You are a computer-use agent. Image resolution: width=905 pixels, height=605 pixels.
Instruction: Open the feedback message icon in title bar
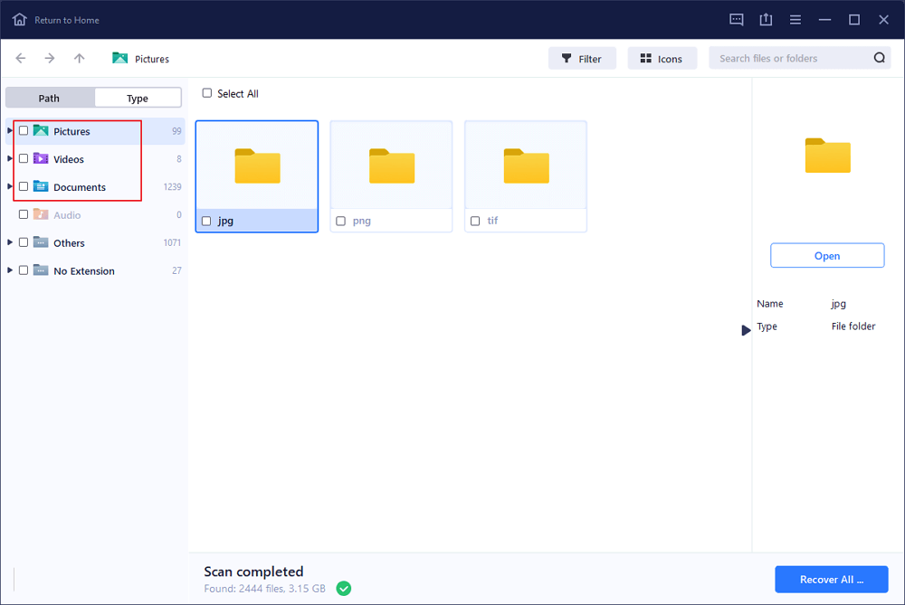tap(736, 19)
